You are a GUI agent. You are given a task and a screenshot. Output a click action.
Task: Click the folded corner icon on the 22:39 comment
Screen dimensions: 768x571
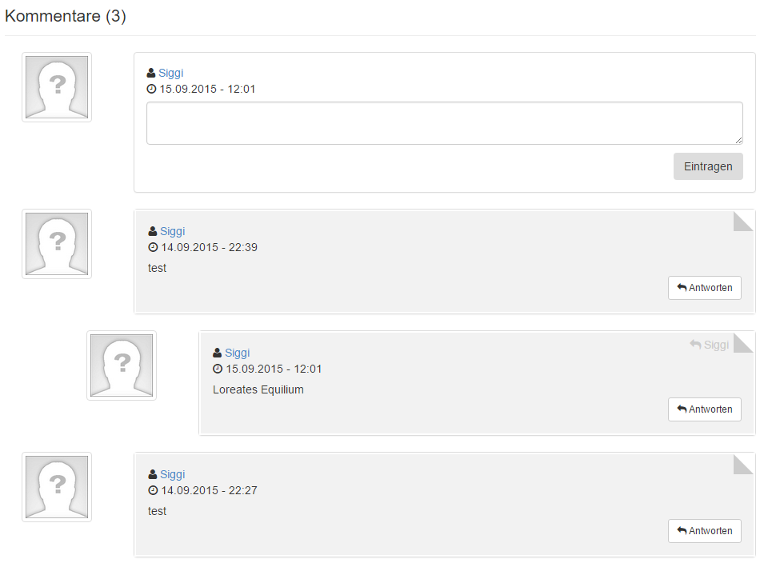[x=743, y=222]
